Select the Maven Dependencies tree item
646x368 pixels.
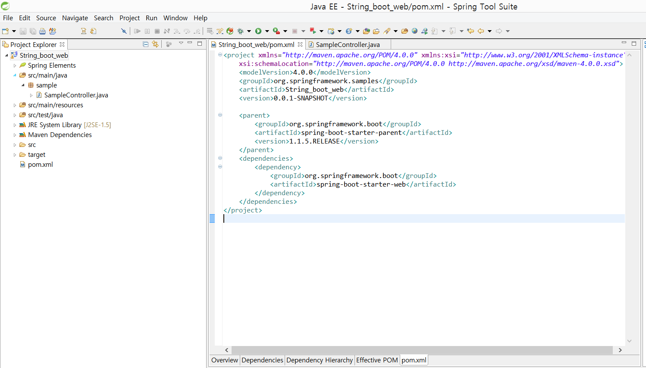tap(60, 135)
